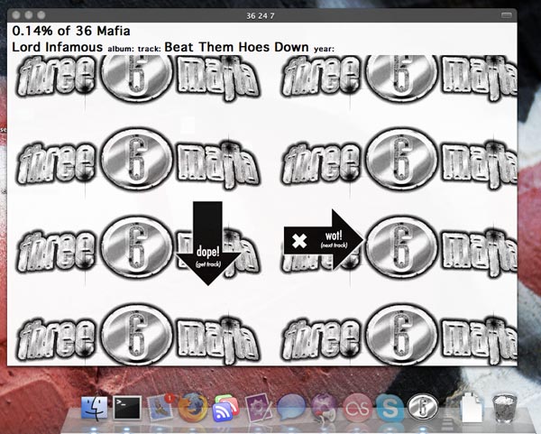Launch Terminal from the dock

point(127,408)
